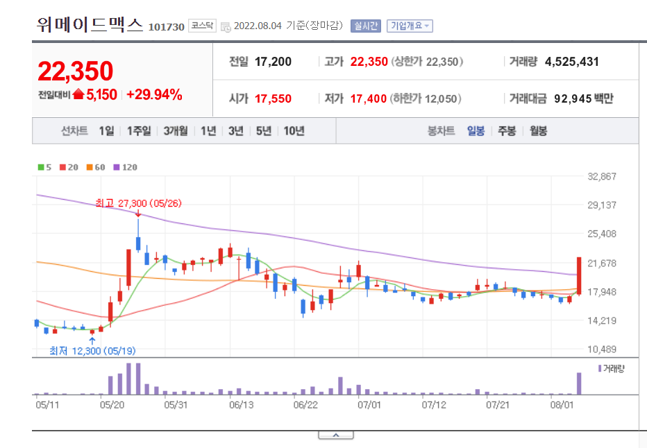Open the 기업개요 dropdown
This screenshot has width=647, height=448.
pos(410,26)
